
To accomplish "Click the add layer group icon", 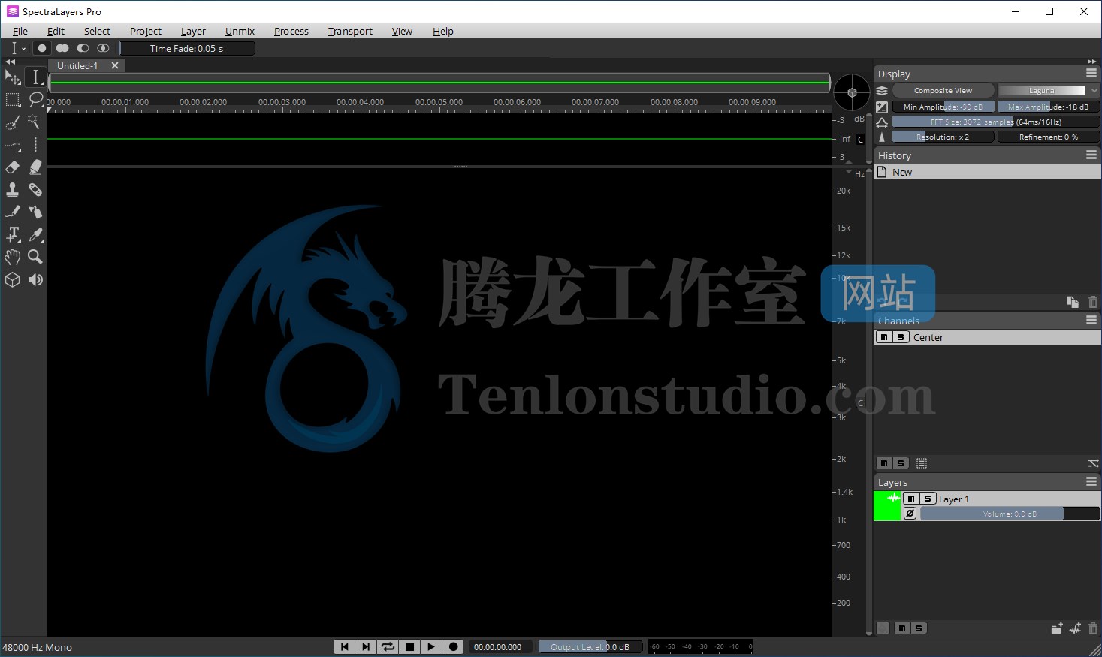I will [1057, 628].
